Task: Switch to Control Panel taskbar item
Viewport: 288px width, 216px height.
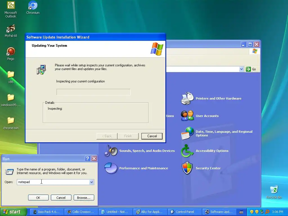Action: (184, 212)
